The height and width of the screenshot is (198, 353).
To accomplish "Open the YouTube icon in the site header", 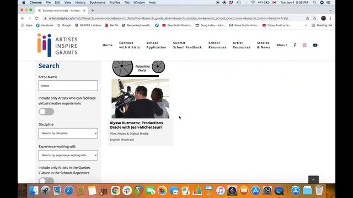I will coord(315,45).
